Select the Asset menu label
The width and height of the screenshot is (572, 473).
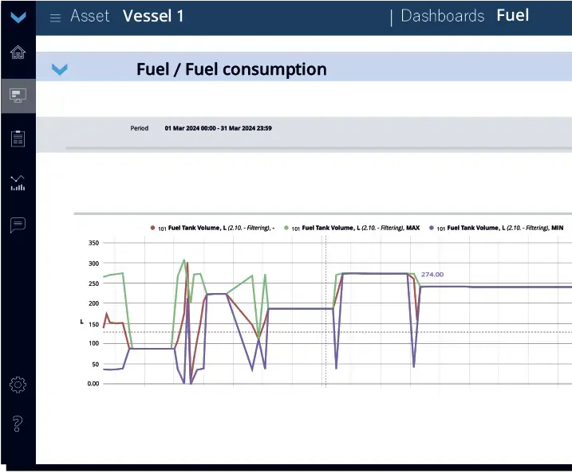click(x=89, y=16)
